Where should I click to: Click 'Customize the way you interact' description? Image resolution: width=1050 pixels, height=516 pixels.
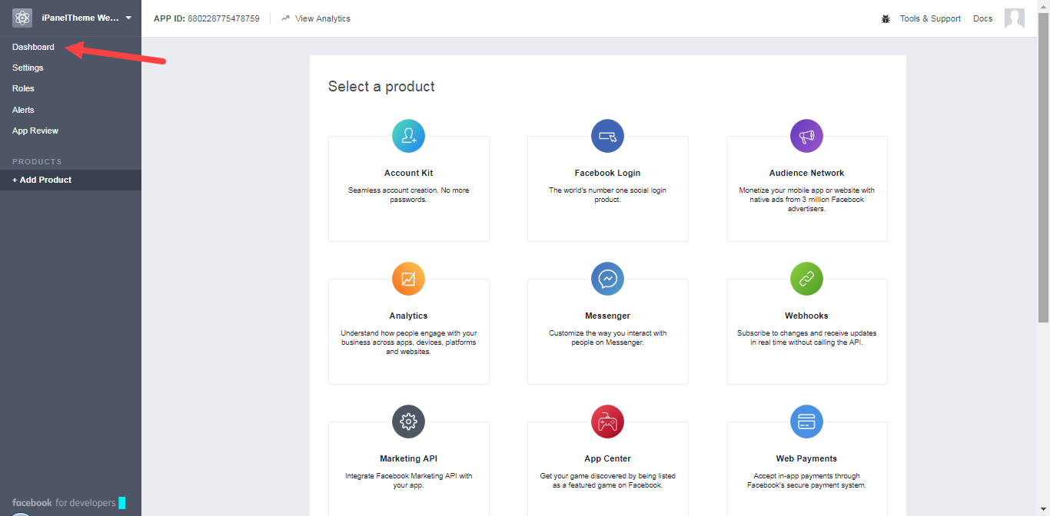607,338
